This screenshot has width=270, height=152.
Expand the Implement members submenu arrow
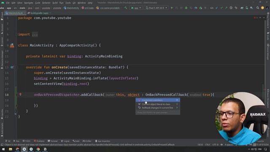coord(177,100)
